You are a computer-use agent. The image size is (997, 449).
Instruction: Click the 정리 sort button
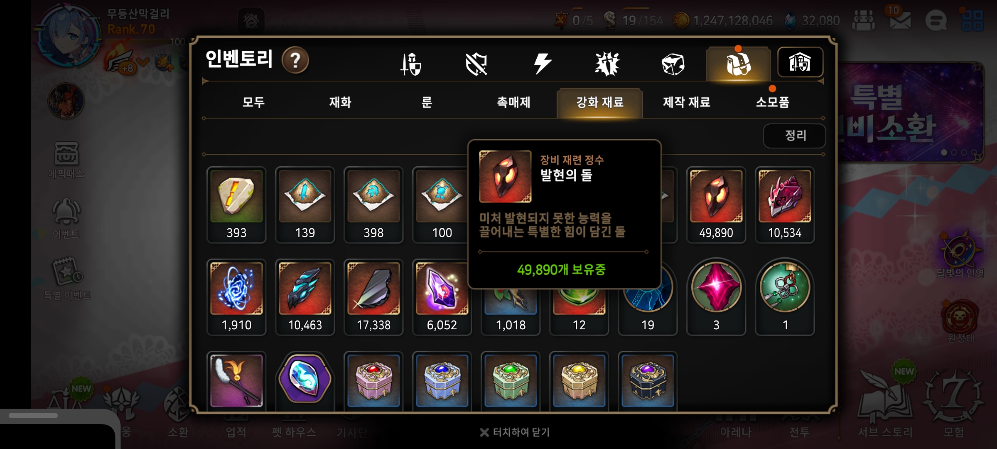point(794,136)
